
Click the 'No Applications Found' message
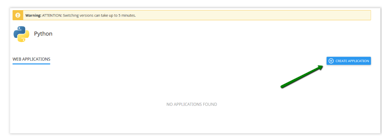(192, 104)
